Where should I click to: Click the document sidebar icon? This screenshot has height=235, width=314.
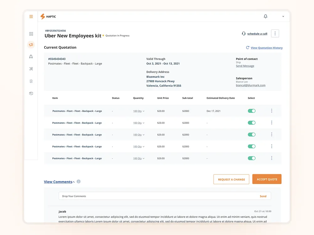click(x=31, y=81)
